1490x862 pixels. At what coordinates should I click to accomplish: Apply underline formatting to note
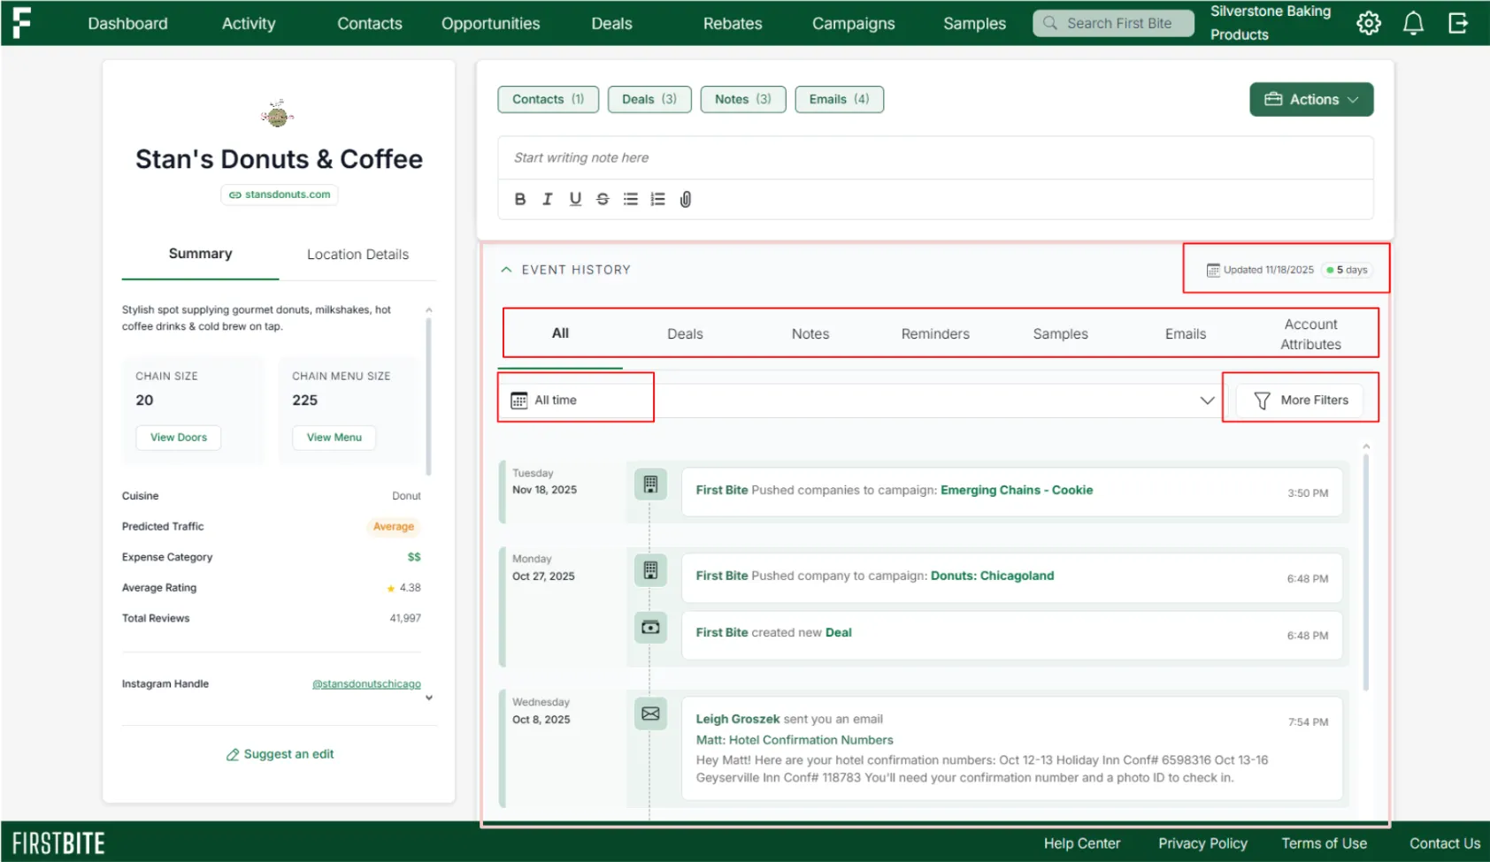click(x=575, y=199)
